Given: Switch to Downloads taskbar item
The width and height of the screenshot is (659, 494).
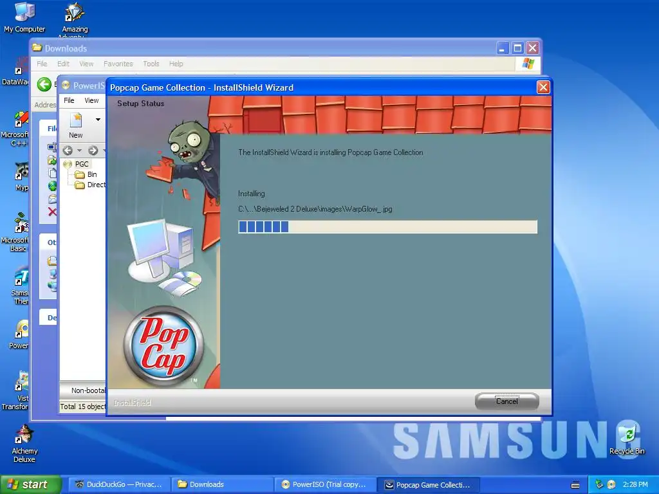Looking at the screenshot, I should [x=221, y=484].
